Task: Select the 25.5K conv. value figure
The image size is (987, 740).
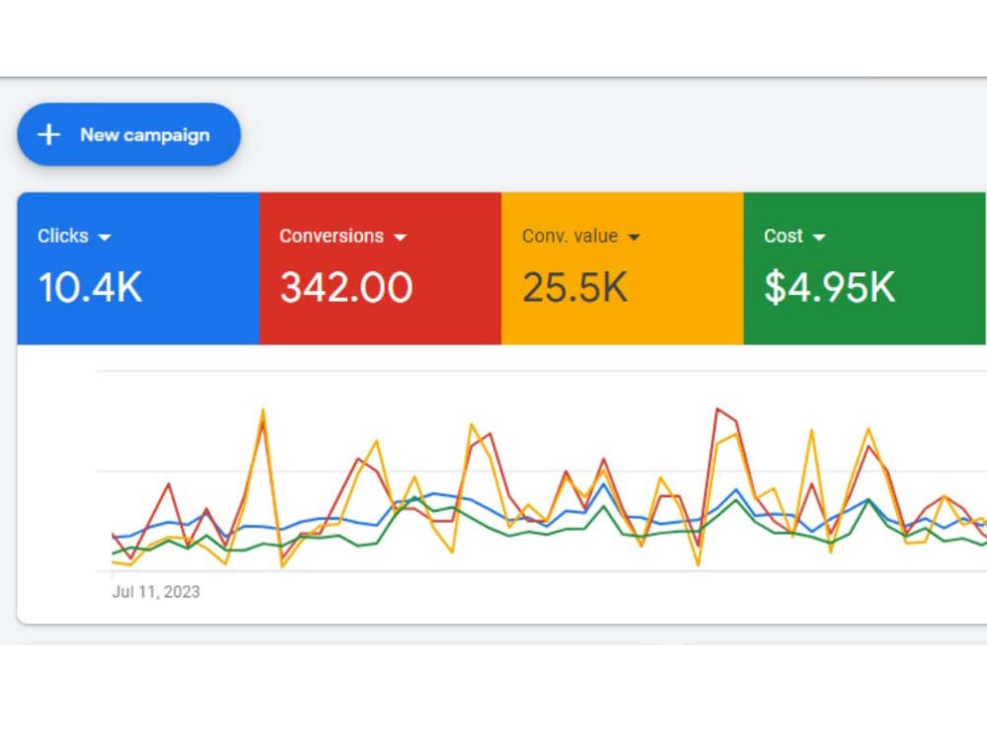Action: pyautogui.click(x=574, y=287)
